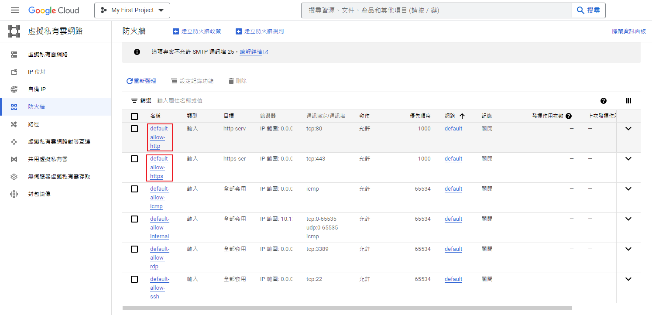Open the navigation hamburger menu
The image size is (652, 315).
tap(14, 10)
